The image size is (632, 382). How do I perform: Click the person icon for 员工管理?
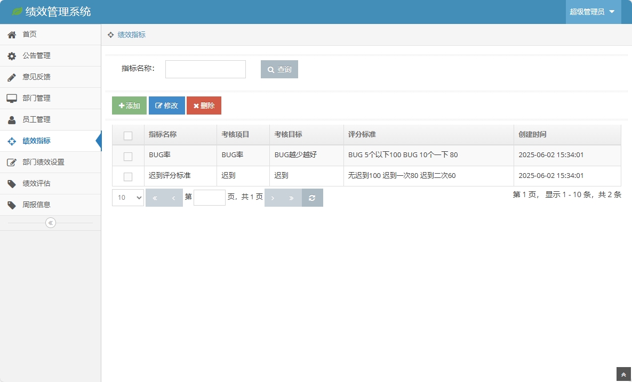[x=12, y=120]
